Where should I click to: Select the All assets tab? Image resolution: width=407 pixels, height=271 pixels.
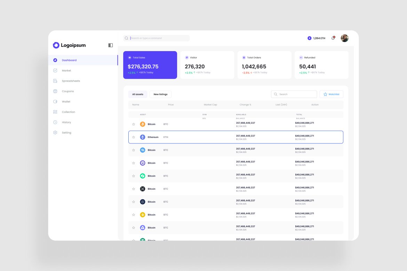click(138, 94)
